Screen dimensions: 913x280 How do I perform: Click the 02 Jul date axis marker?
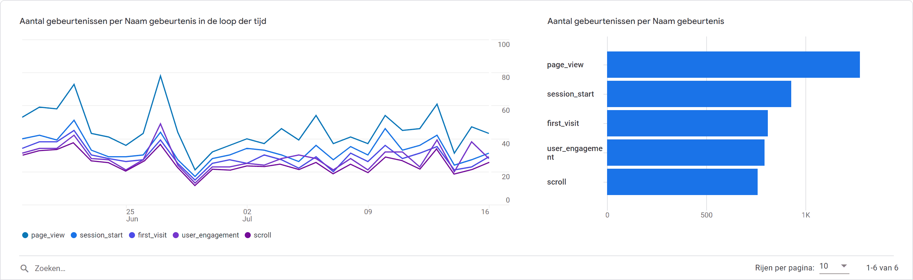[247, 215]
